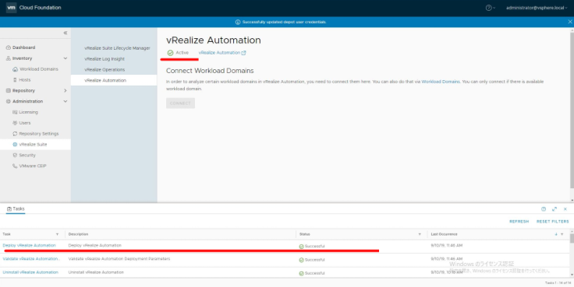Open the Licensing page
The image size is (574, 287).
coord(29,112)
